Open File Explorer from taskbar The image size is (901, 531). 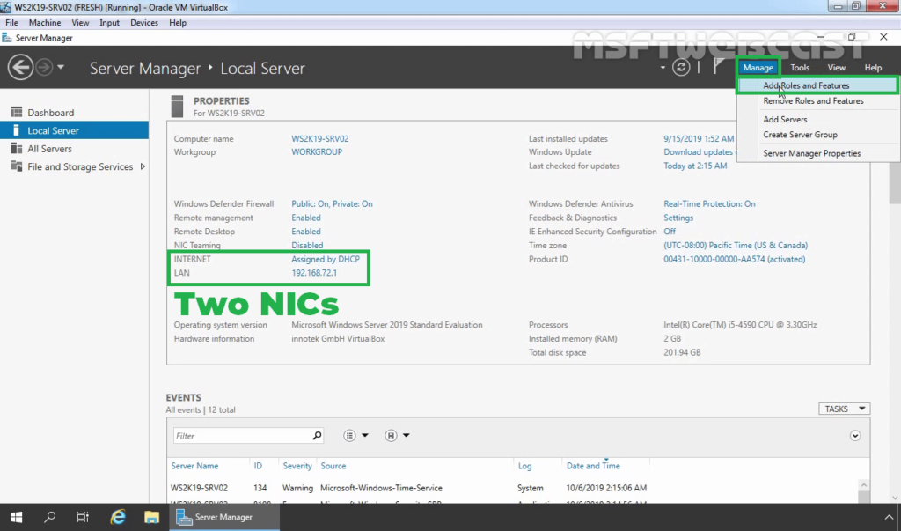tap(151, 517)
